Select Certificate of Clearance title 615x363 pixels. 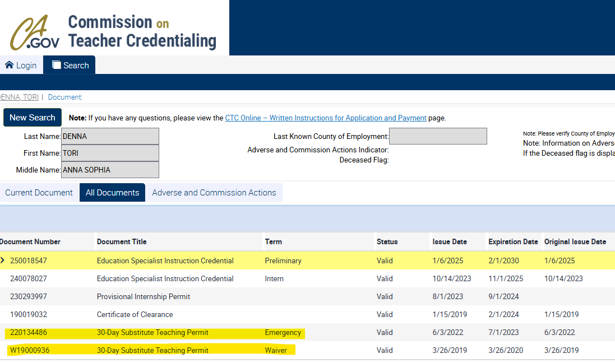tap(135, 314)
